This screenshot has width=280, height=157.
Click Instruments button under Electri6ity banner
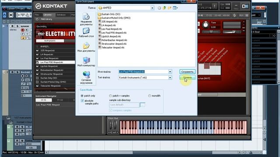[50, 41]
